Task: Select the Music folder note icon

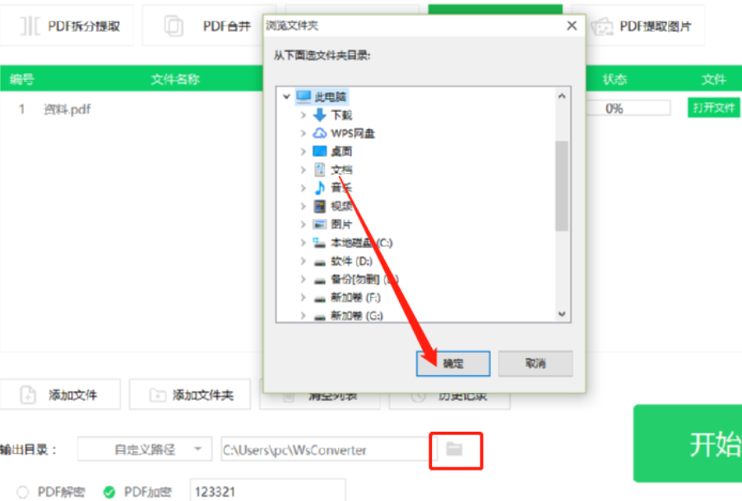Action: pos(320,188)
